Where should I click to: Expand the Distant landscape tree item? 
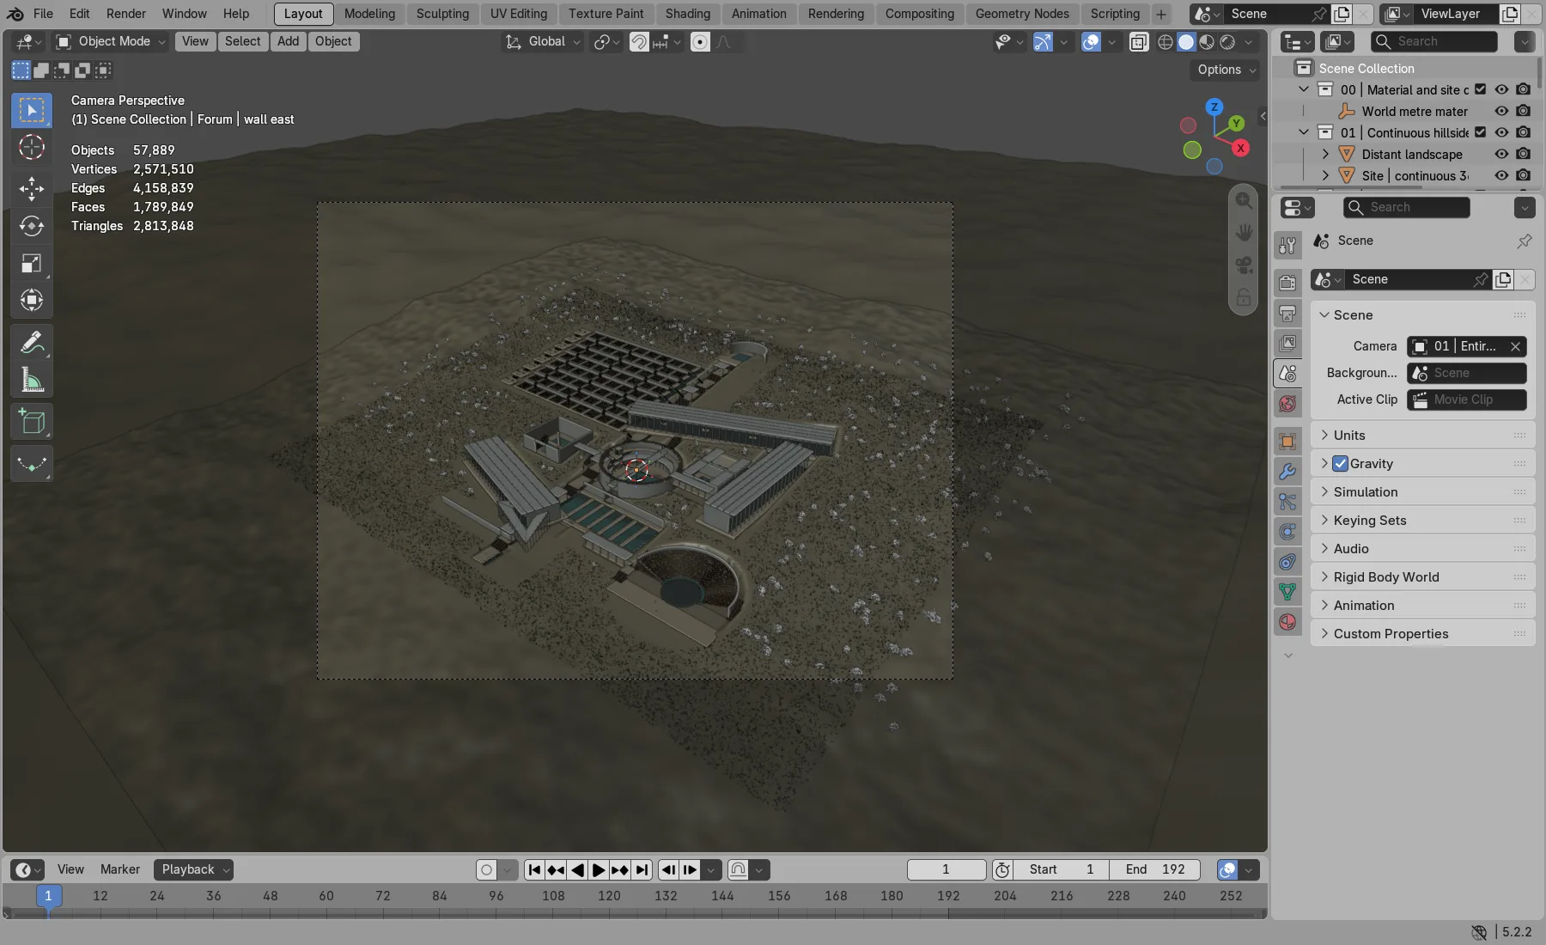point(1325,154)
